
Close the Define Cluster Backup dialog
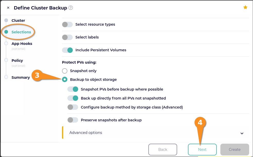8,8
